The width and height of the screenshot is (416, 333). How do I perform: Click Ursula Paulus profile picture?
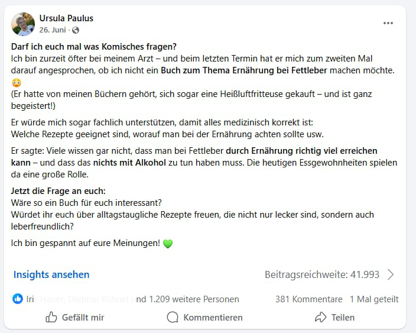tap(23, 24)
